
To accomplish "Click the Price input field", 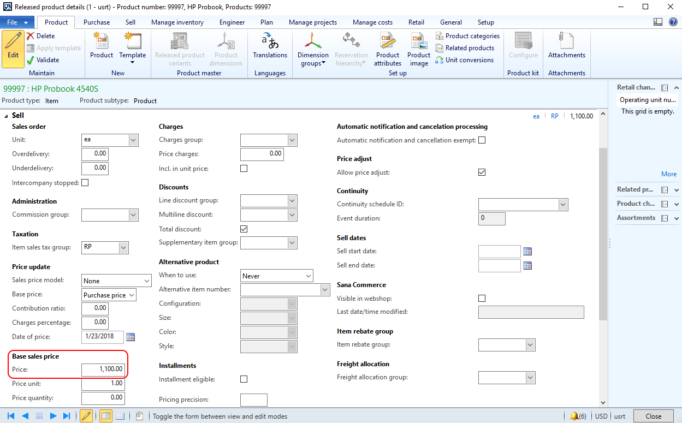I will click(x=103, y=370).
